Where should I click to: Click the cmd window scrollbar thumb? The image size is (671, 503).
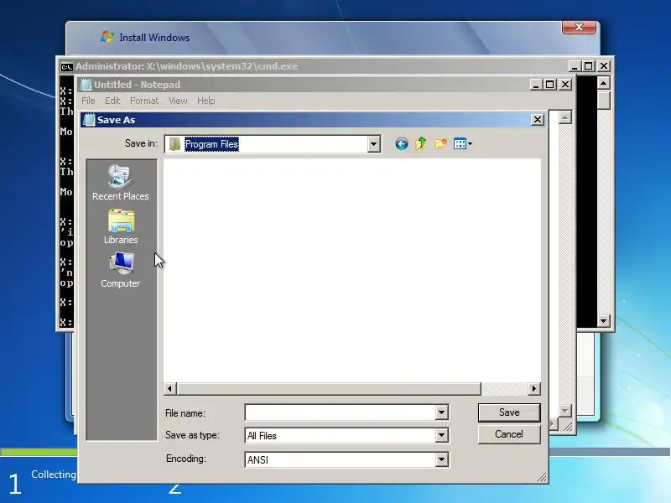point(603,100)
